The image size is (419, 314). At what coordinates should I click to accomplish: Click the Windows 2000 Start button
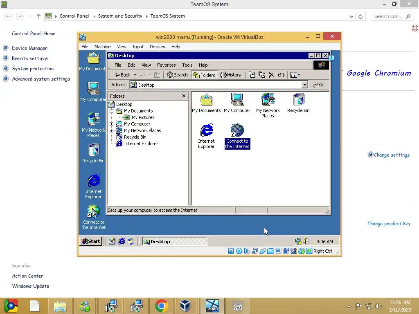(90, 241)
